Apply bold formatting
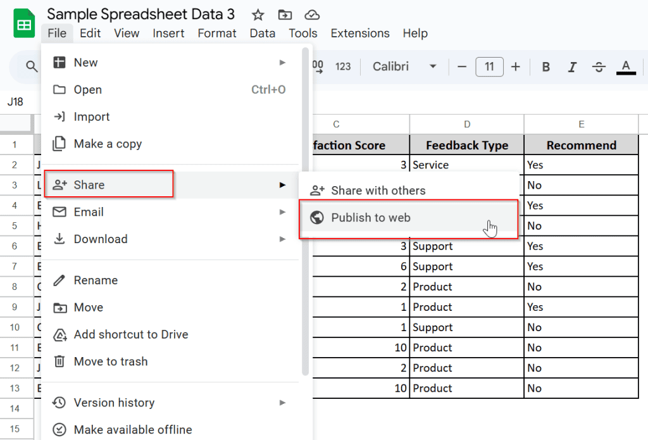Screen dimensions: 648x440 [x=545, y=66]
